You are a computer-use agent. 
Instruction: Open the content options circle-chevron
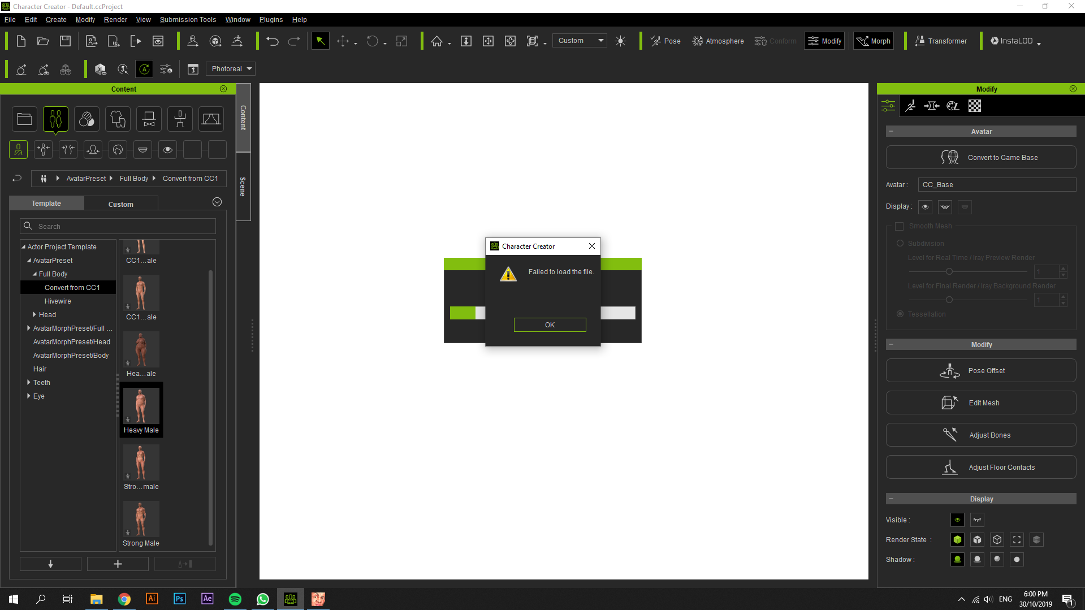[x=217, y=202]
